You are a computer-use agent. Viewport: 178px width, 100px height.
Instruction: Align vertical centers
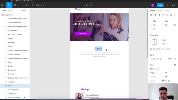point(167,15)
